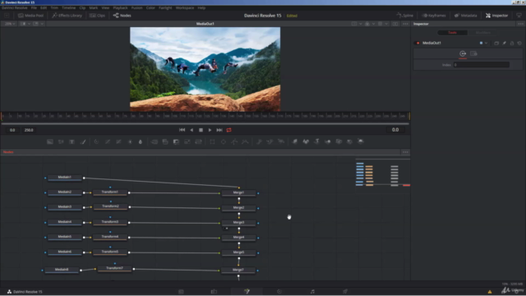Open the Media page icon at bottom
The image size is (526, 296).
click(x=181, y=291)
